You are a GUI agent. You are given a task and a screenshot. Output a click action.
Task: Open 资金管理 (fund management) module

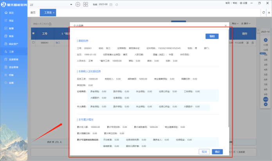click(13, 67)
